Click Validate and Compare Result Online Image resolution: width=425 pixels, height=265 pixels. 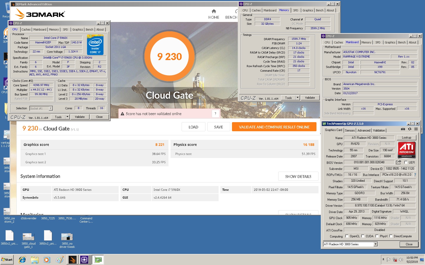tap(274, 127)
